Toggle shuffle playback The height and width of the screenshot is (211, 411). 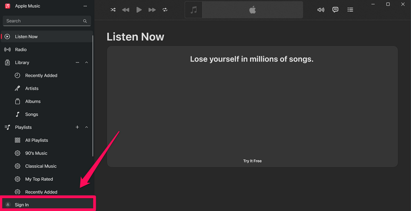[113, 10]
